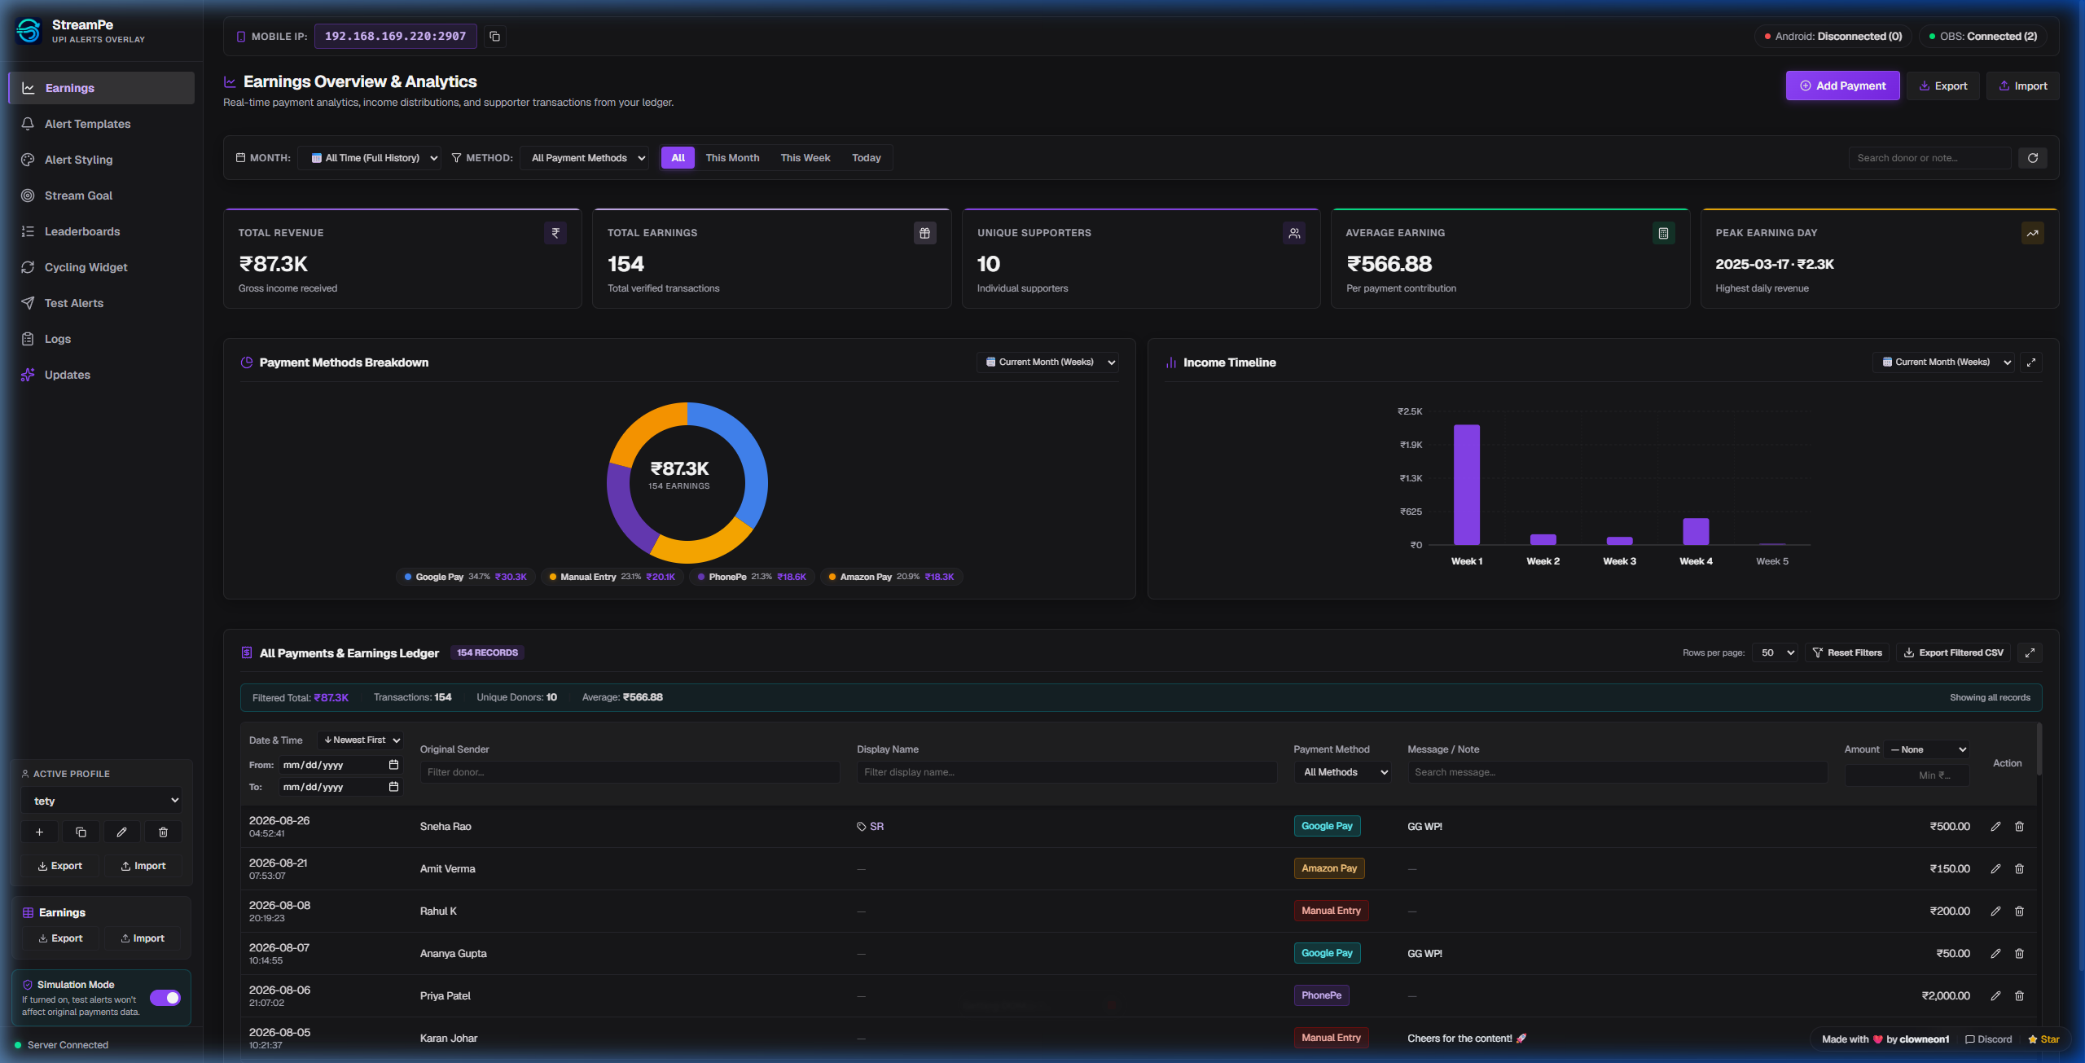This screenshot has width=2085, height=1063.
Task: Click the Total Revenue rupee icon
Action: coord(555,233)
